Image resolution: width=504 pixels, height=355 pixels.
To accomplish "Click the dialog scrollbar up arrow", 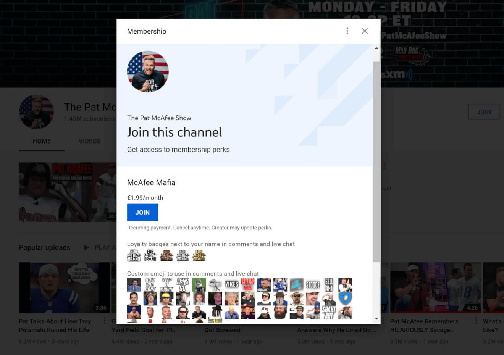I will tap(376, 48).
